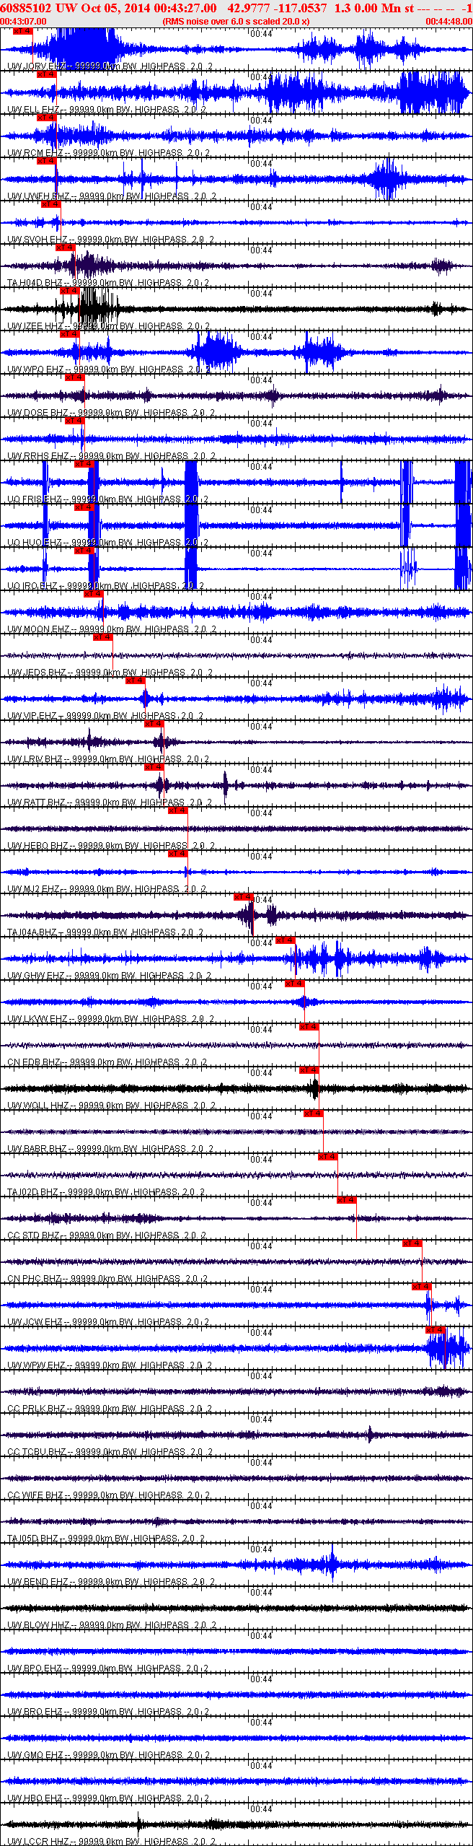Click the CC PRLK BHZ station label
Image resolution: width=473 pixels, height=1846 pixels.
[x=36, y=1409]
